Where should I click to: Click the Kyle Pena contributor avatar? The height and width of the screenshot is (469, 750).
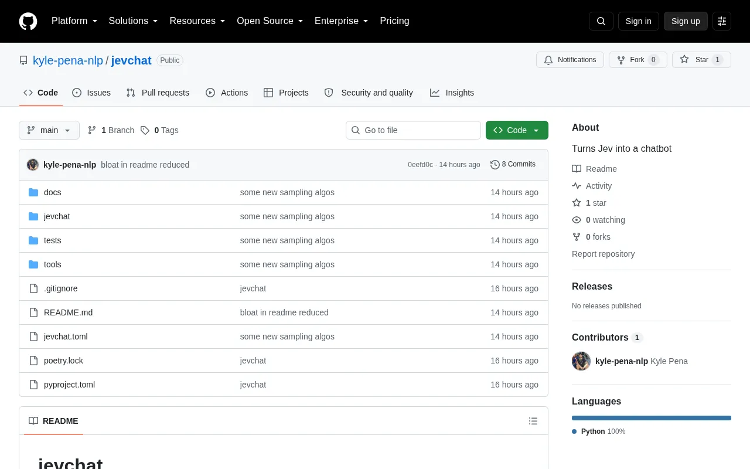[581, 361]
